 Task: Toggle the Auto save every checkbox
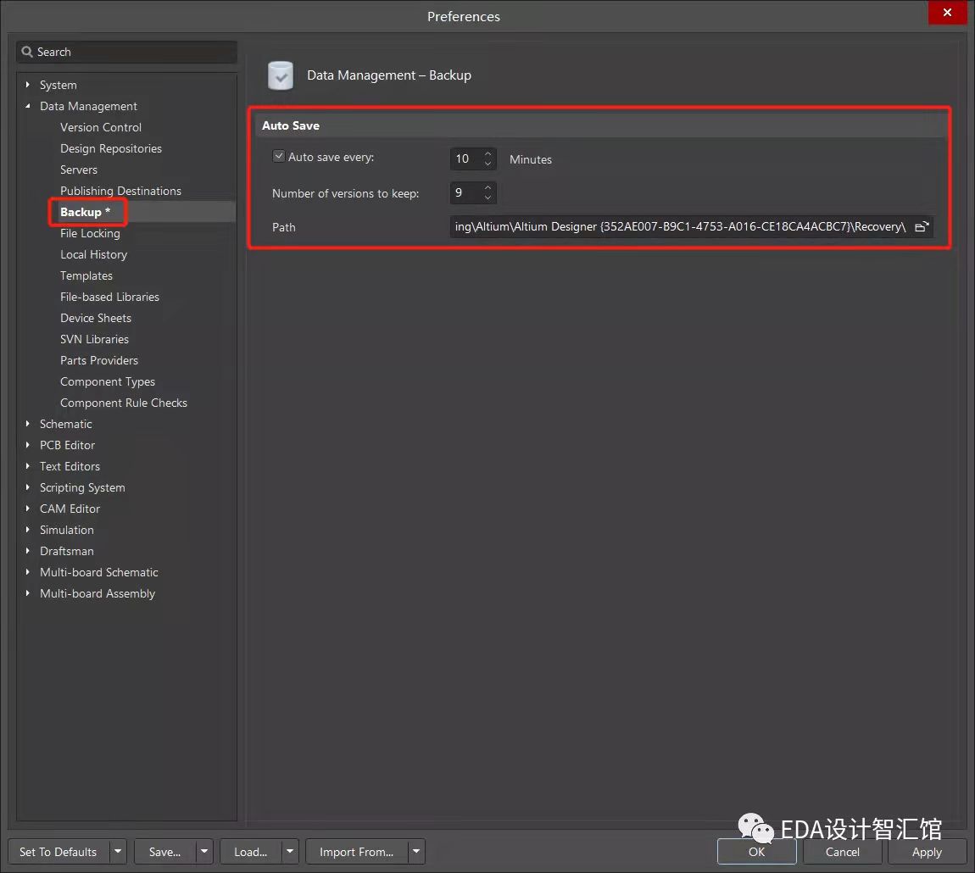click(279, 156)
